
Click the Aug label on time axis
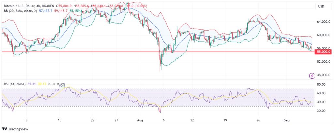click(140, 120)
